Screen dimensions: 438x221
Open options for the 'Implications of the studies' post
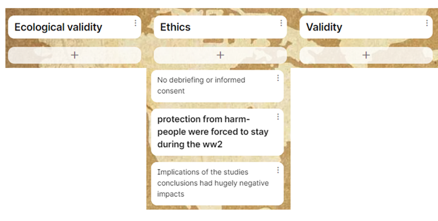click(x=278, y=170)
